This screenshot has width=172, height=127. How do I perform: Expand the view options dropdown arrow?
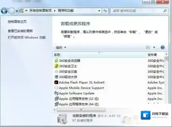(x=154, y=48)
